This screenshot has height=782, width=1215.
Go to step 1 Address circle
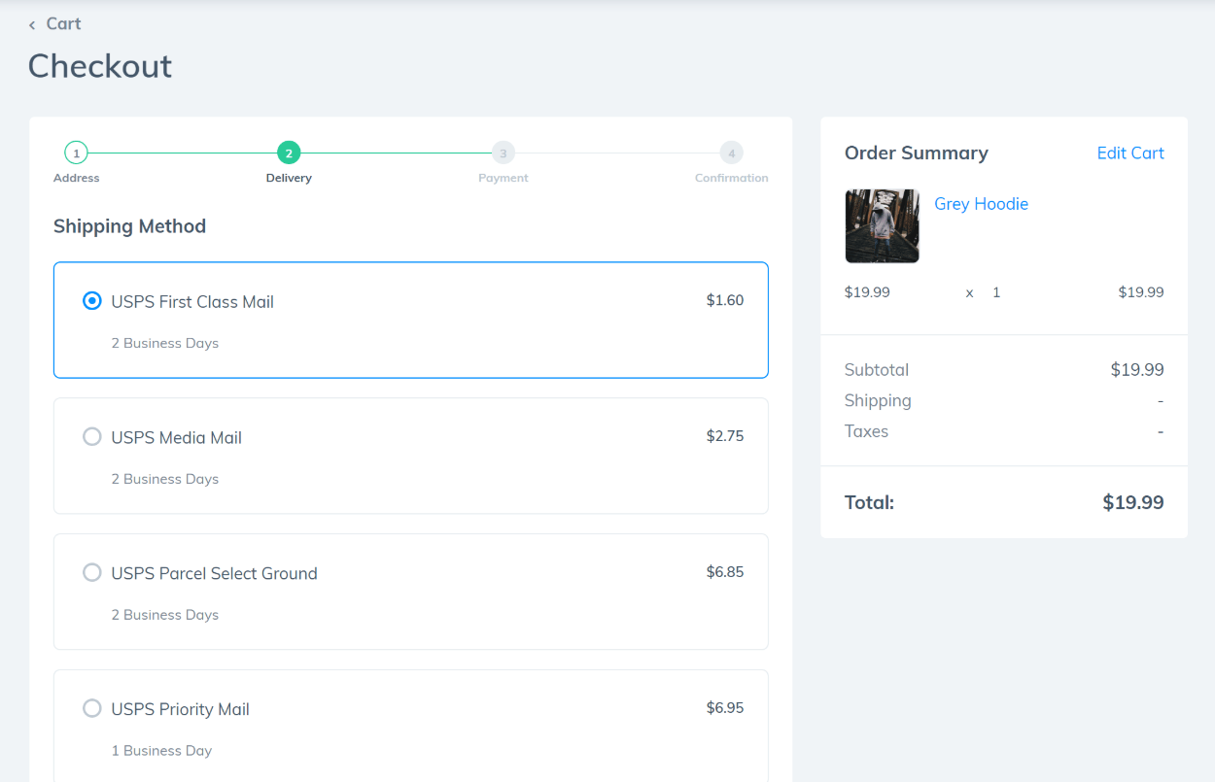[x=76, y=153]
